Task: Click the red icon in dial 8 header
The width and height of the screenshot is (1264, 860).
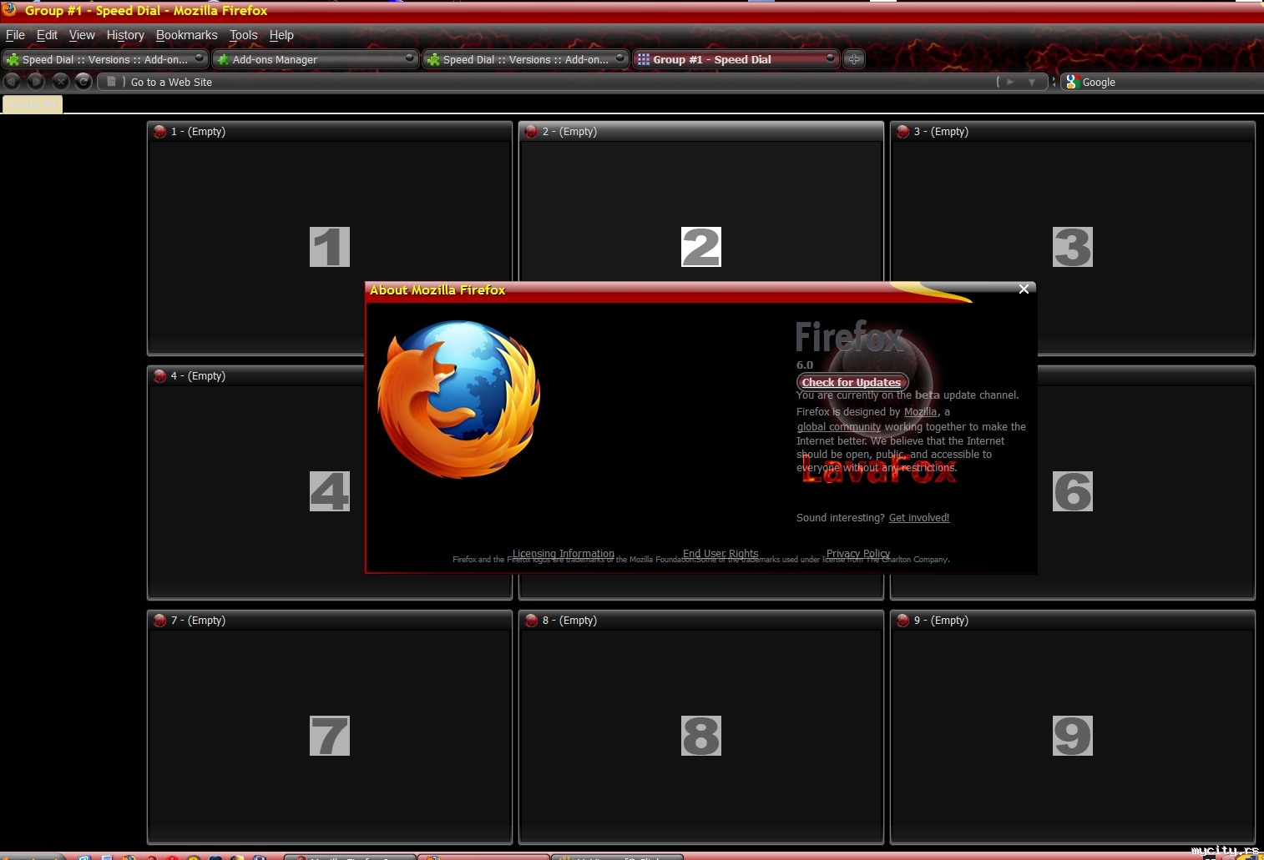Action: 531,621
